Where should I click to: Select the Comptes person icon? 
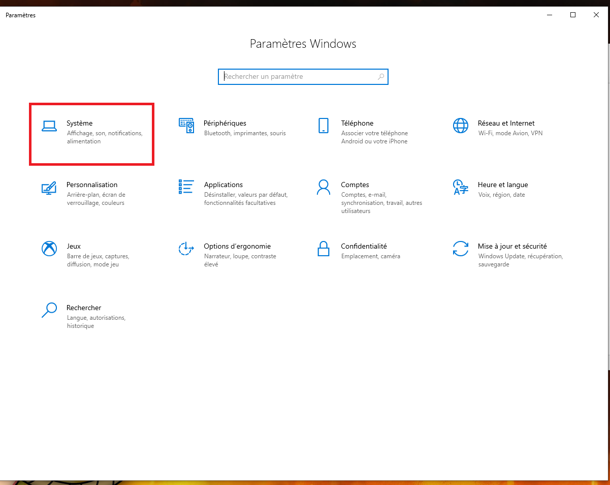pos(324,187)
